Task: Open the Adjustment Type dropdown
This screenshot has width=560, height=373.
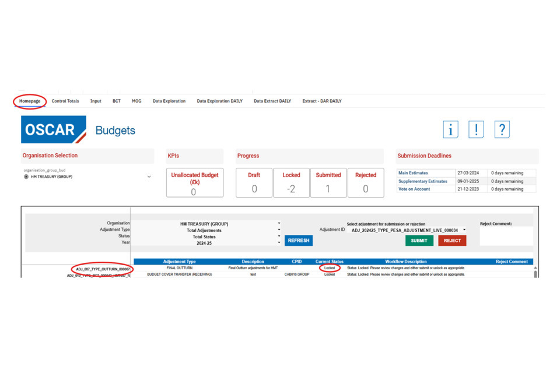Action: 279,230
